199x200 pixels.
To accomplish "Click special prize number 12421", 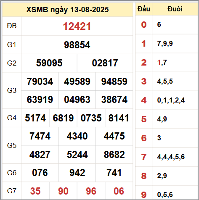I will pyautogui.click(x=77, y=26).
